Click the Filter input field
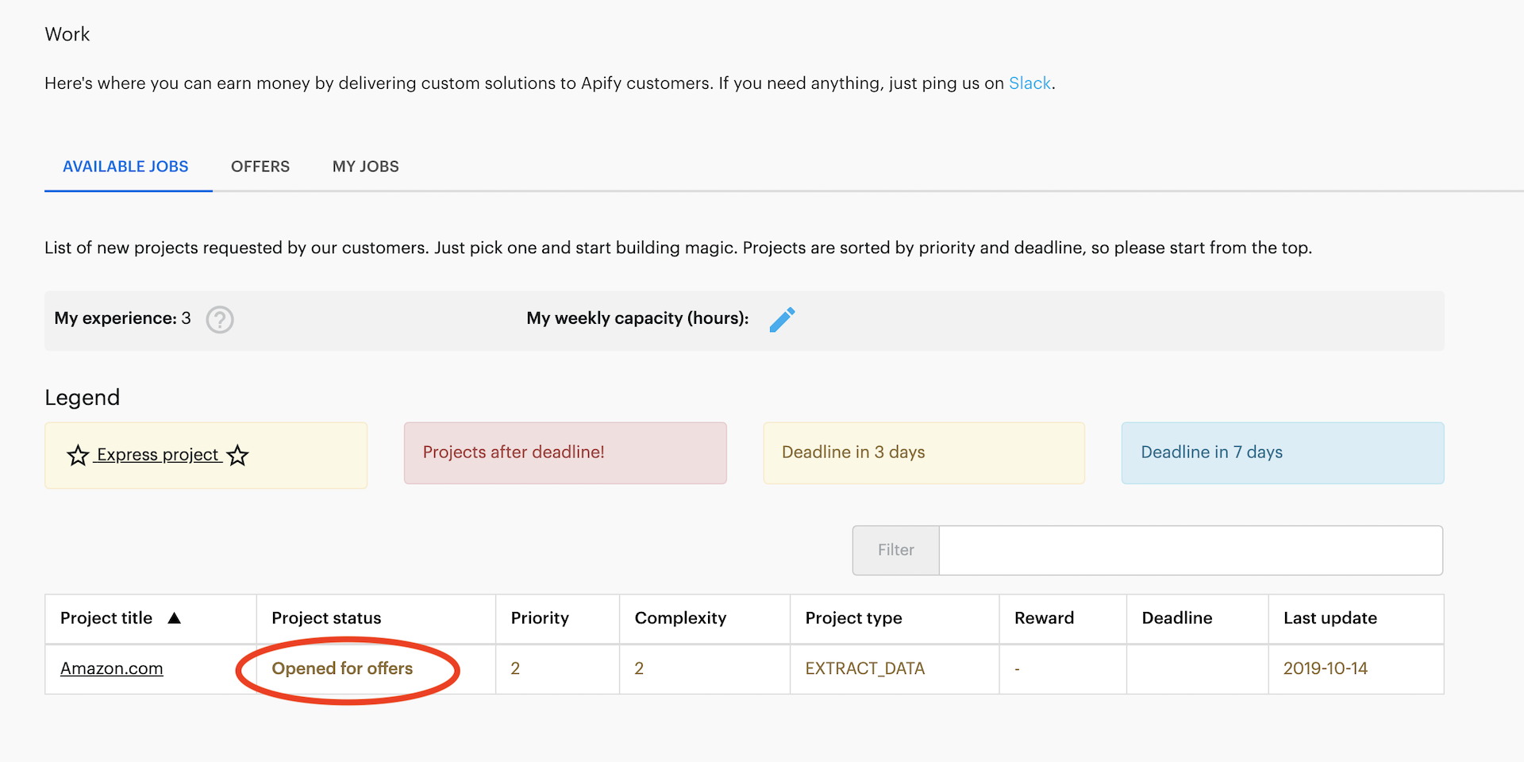This screenshot has width=1524, height=762. point(1191,550)
